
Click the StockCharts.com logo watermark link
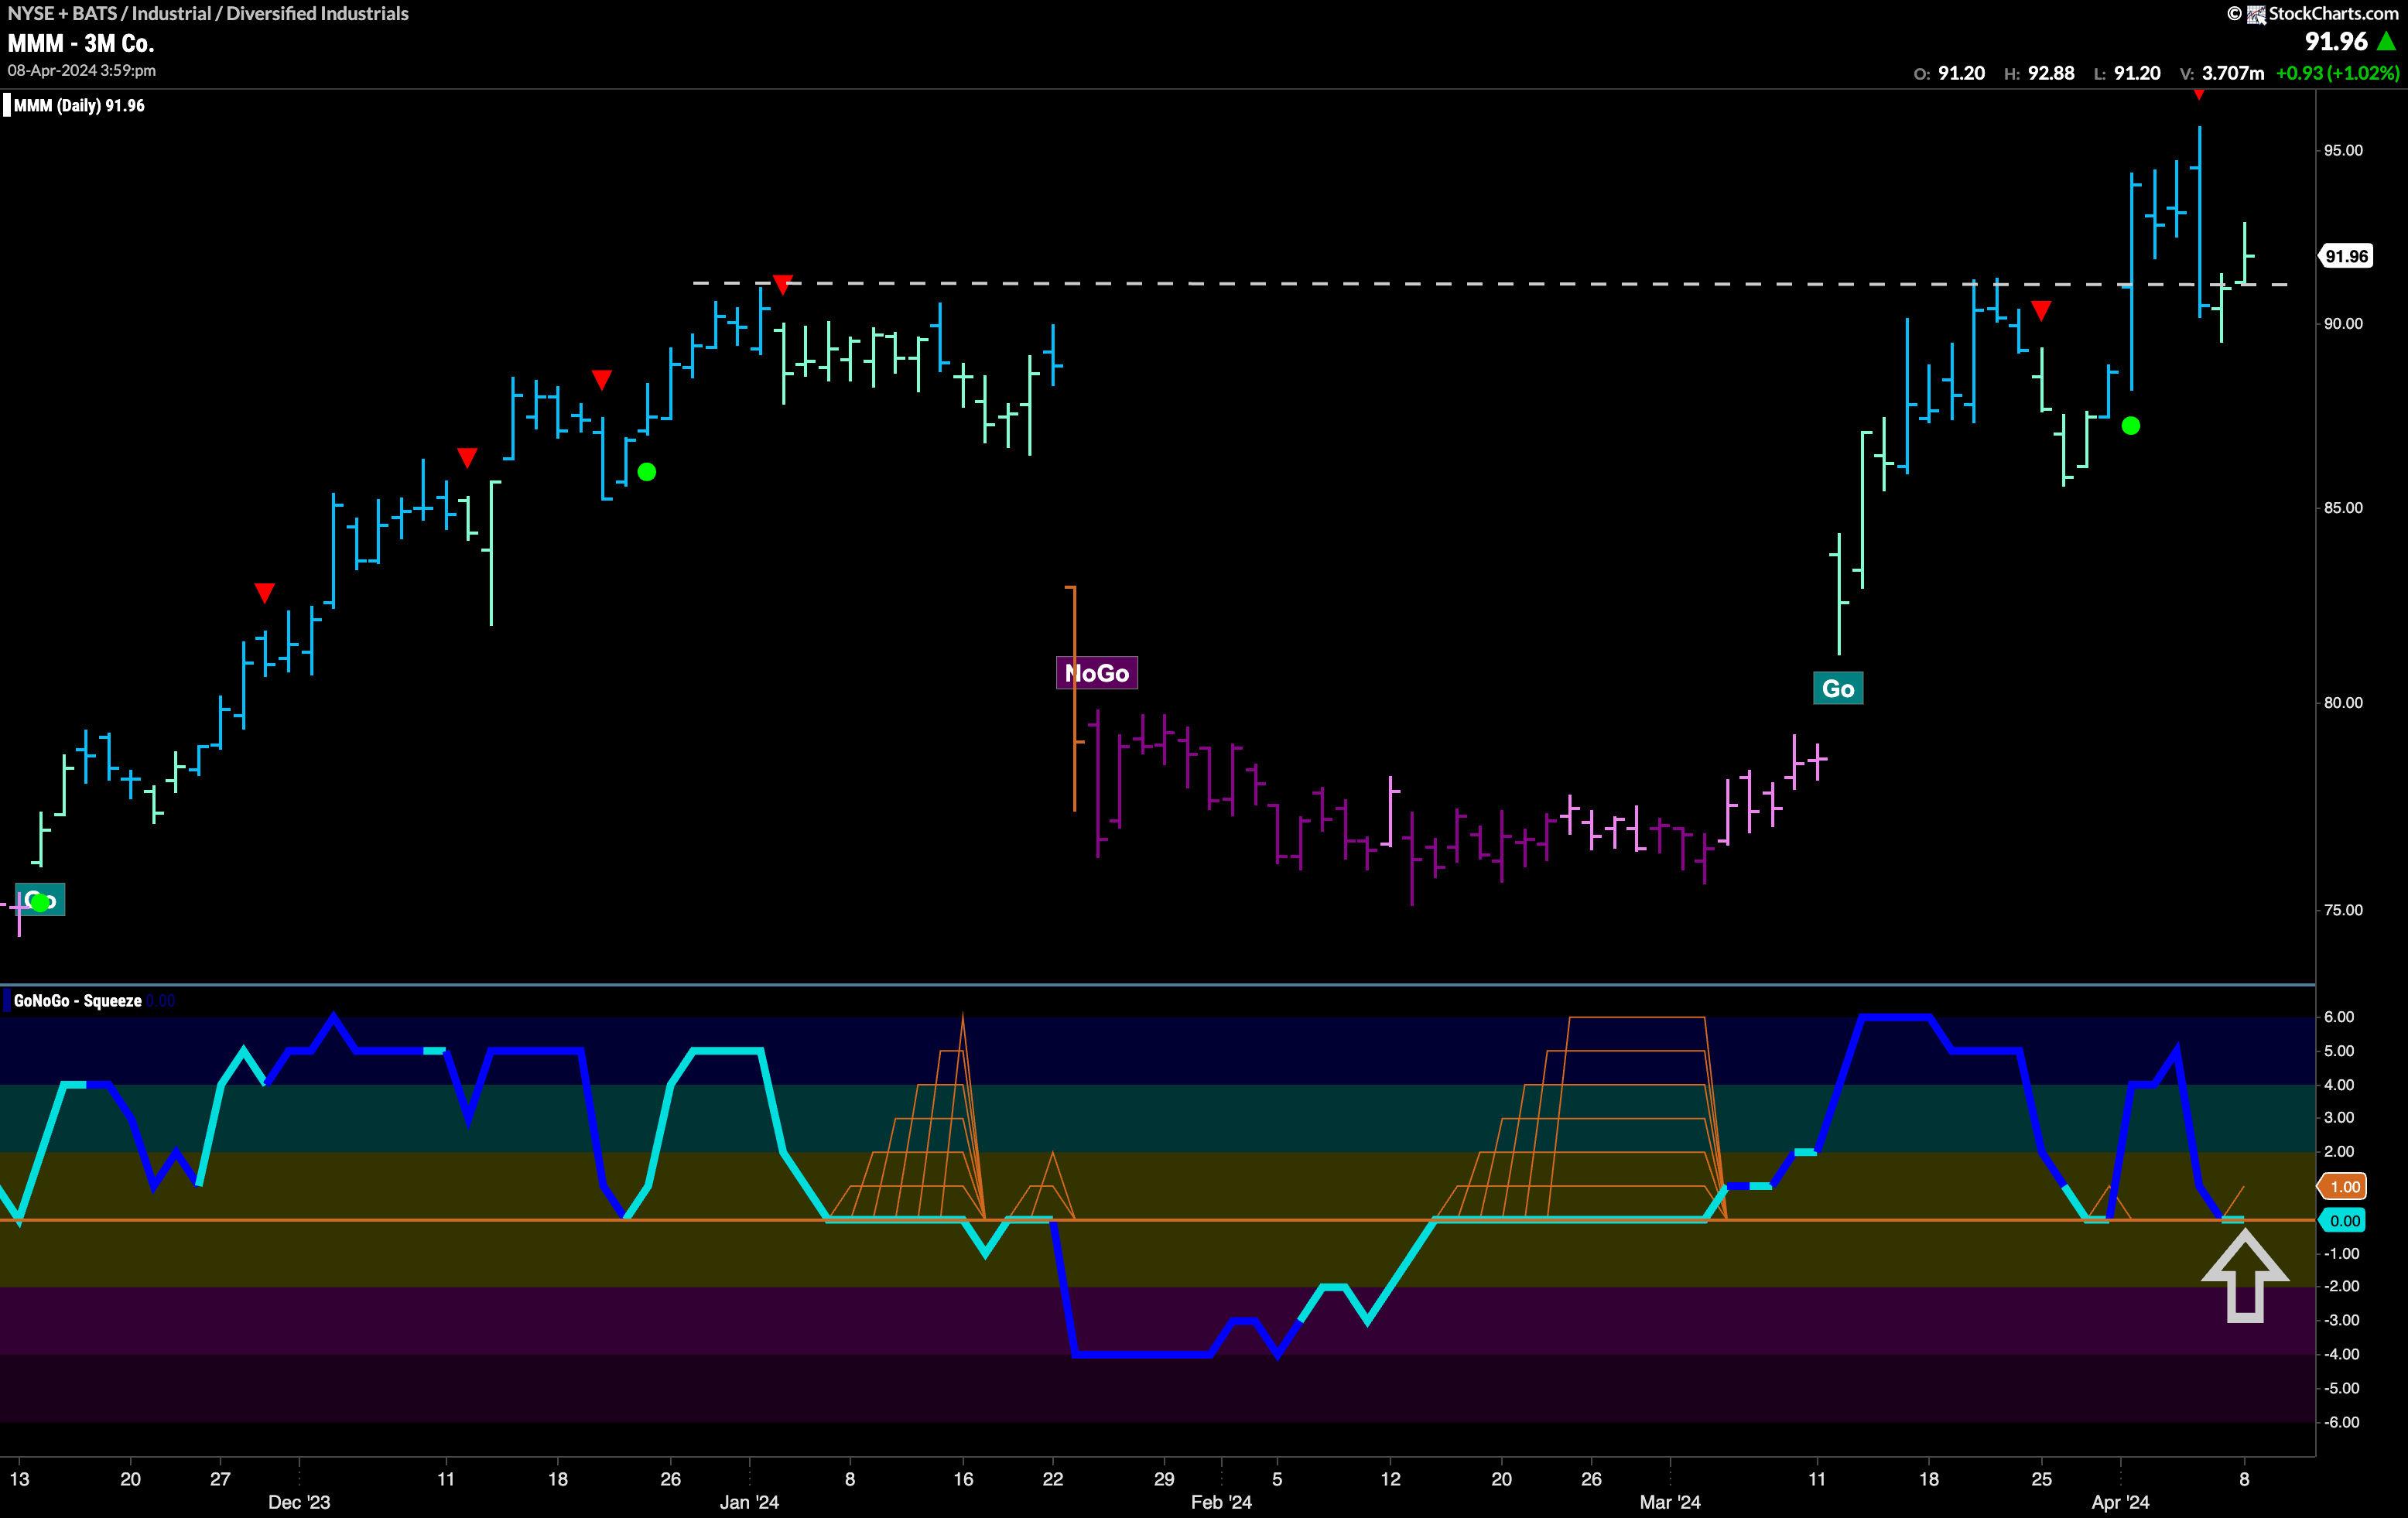2312,13
